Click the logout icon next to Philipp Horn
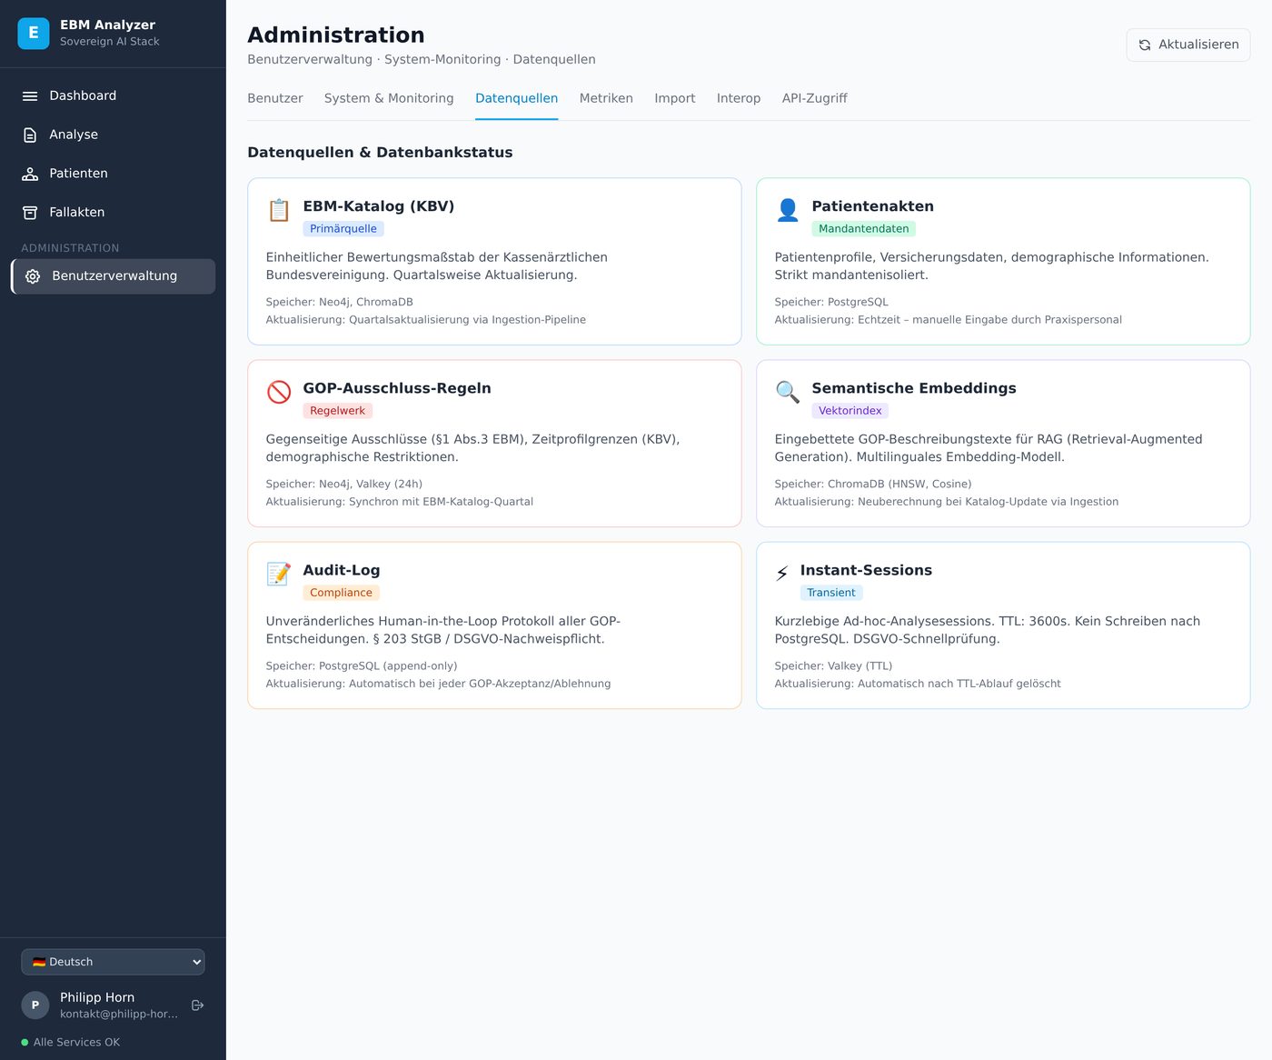1272x1060 pixels. [x=198, y=1005]
